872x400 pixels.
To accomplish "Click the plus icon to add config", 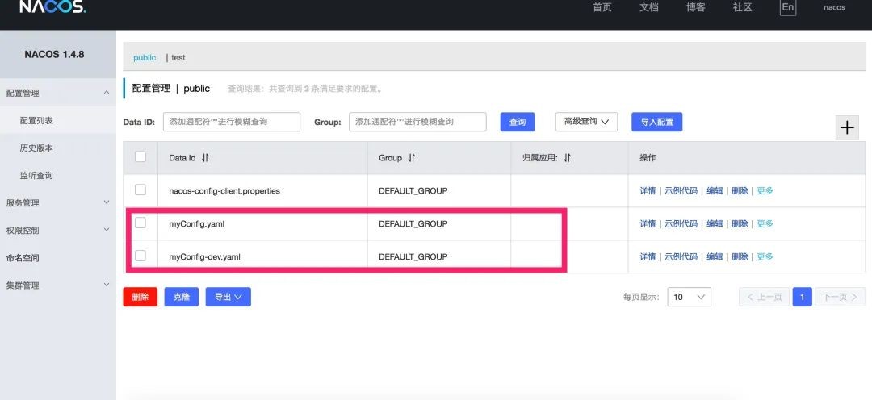I will pyautogui.click(x=847, y=127).
